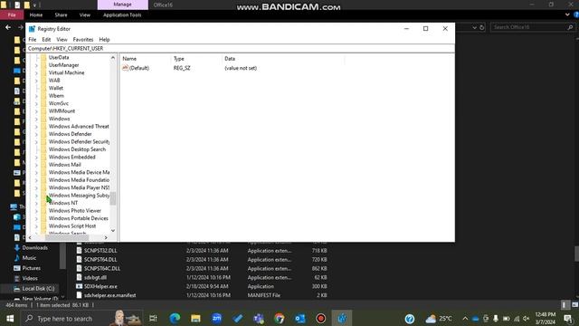The image size is (579, 326).
Task: Open the Help menu in Registry Editor
Action: (x=105, y=40)
